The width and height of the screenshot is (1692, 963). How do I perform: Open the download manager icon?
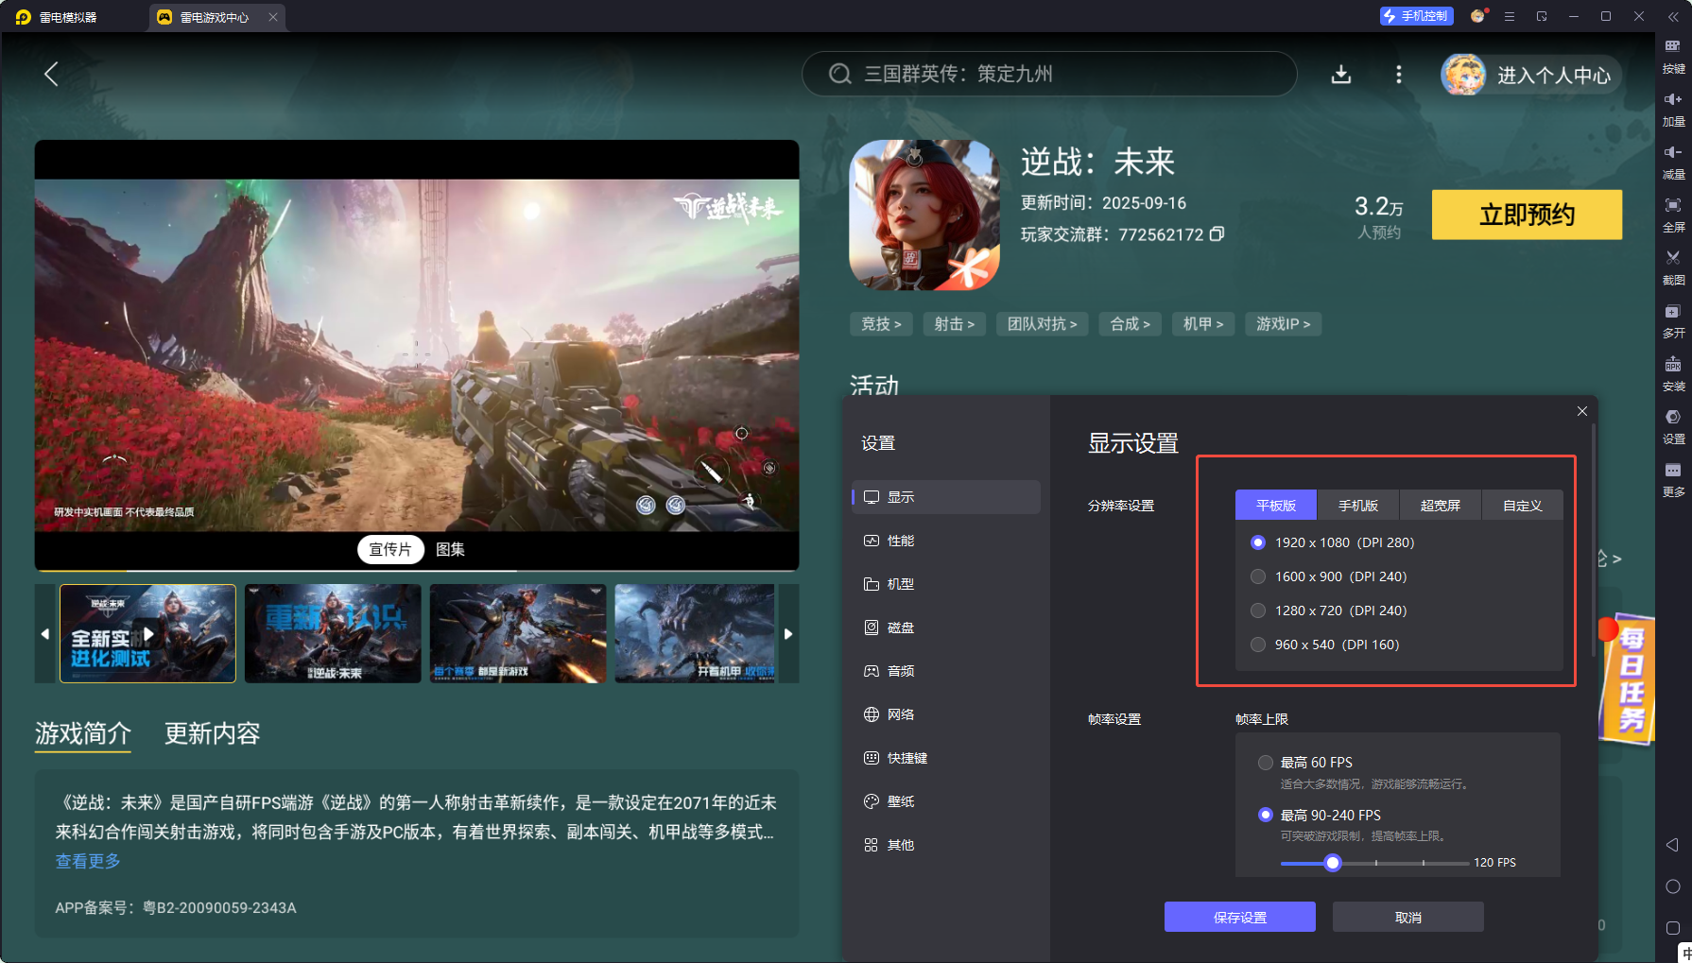(1341, 75)
